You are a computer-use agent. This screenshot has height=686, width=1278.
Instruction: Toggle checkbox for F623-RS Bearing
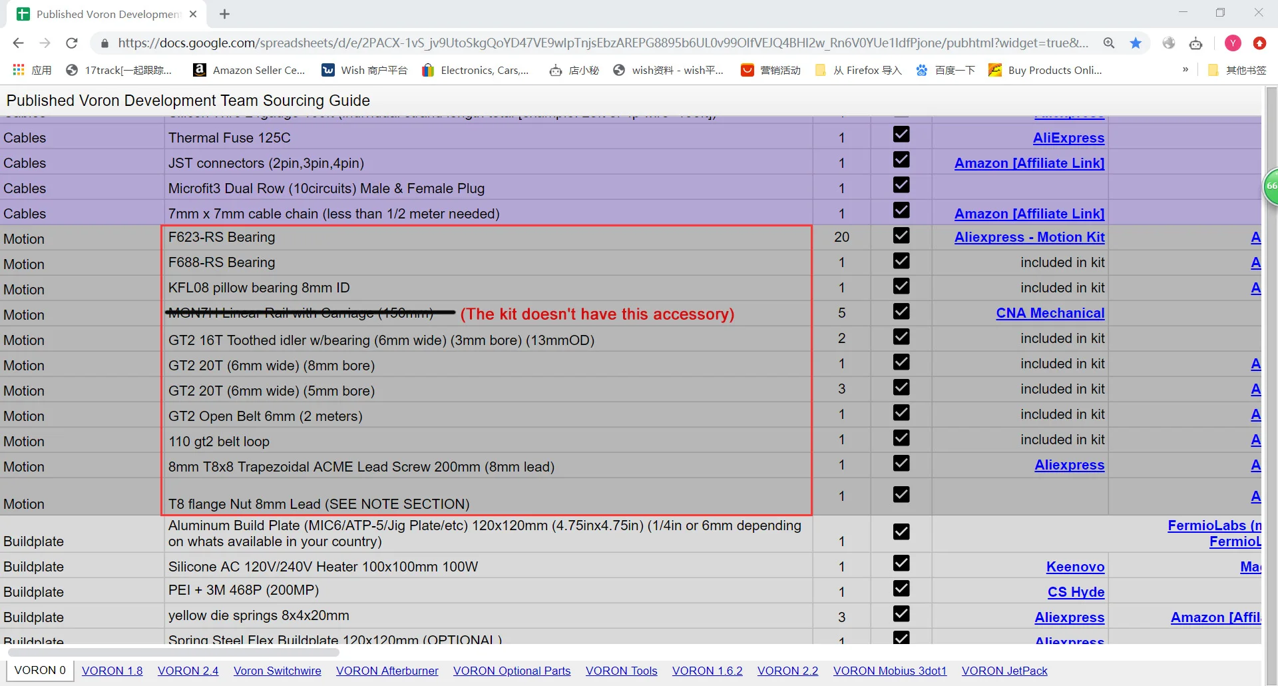pyautogui.click(x=901, y=236)
